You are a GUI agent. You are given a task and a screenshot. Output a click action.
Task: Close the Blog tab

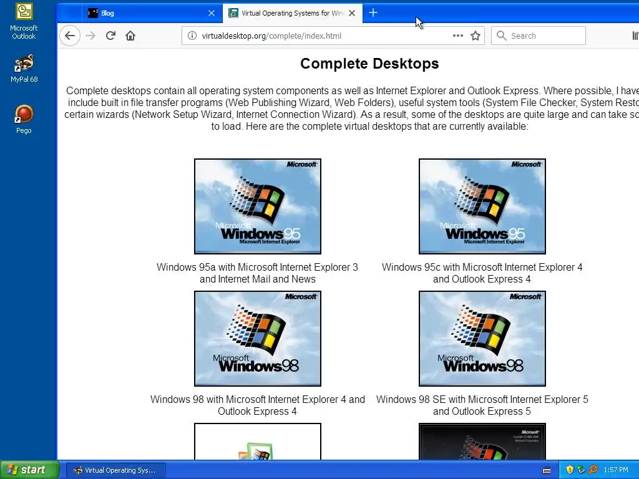tap(212, 13)
